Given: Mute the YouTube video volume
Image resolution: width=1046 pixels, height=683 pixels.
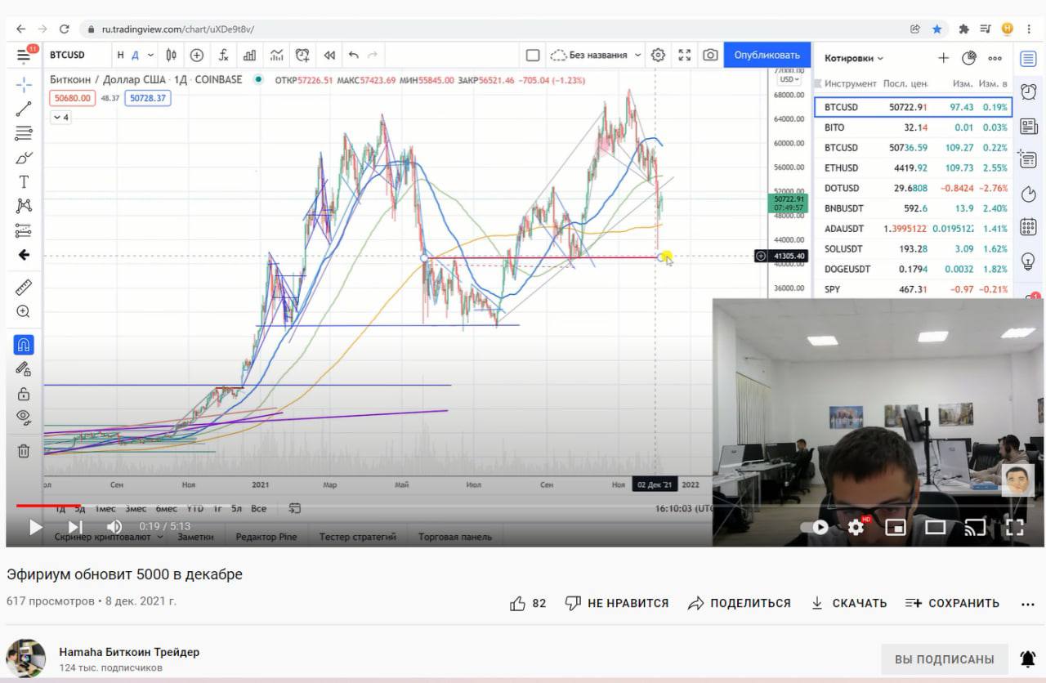Looking at the screenshot, I should click(114, 527).
